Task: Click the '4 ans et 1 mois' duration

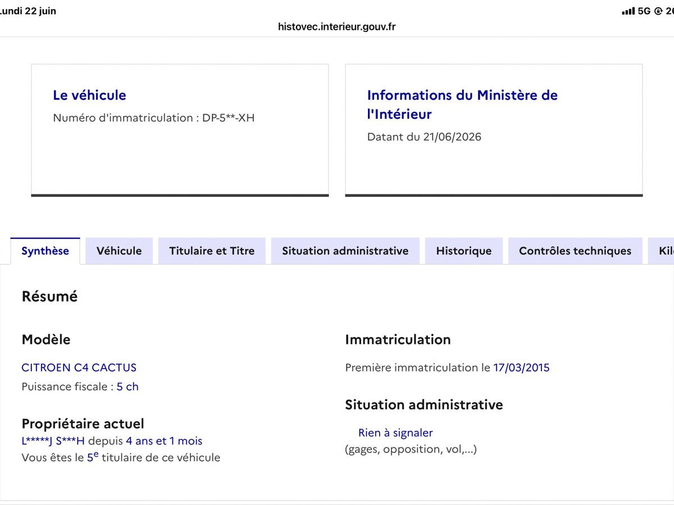Action: [x=164, y=441]
